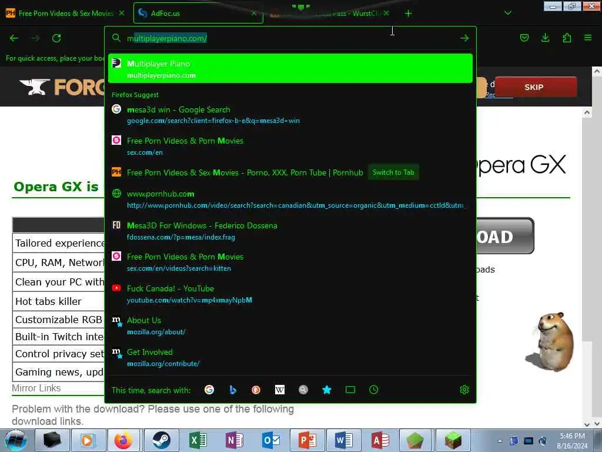
Task: Launch Access from the taskbar
Action: click(380, 440)
